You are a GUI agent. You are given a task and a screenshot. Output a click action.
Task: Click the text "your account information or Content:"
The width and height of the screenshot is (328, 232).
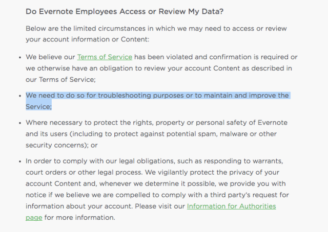coord(88,39)
